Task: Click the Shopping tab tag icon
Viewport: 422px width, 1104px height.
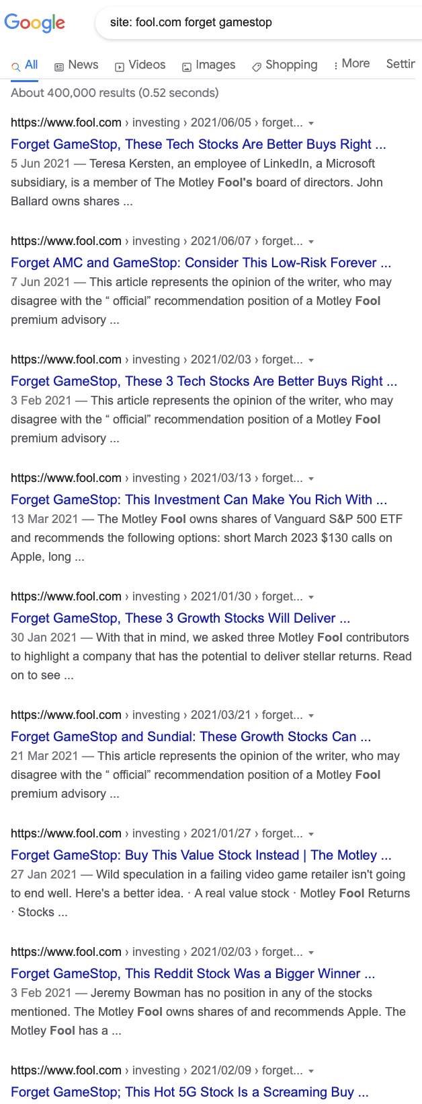Action: tap(257, 66)
